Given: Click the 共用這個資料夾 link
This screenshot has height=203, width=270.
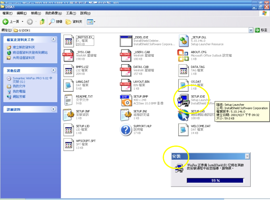Looking at the screenshot, I should tap(24, 58).
